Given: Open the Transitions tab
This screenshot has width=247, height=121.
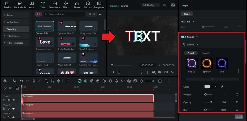Looking at the screenshot, I should coord(55,5).
